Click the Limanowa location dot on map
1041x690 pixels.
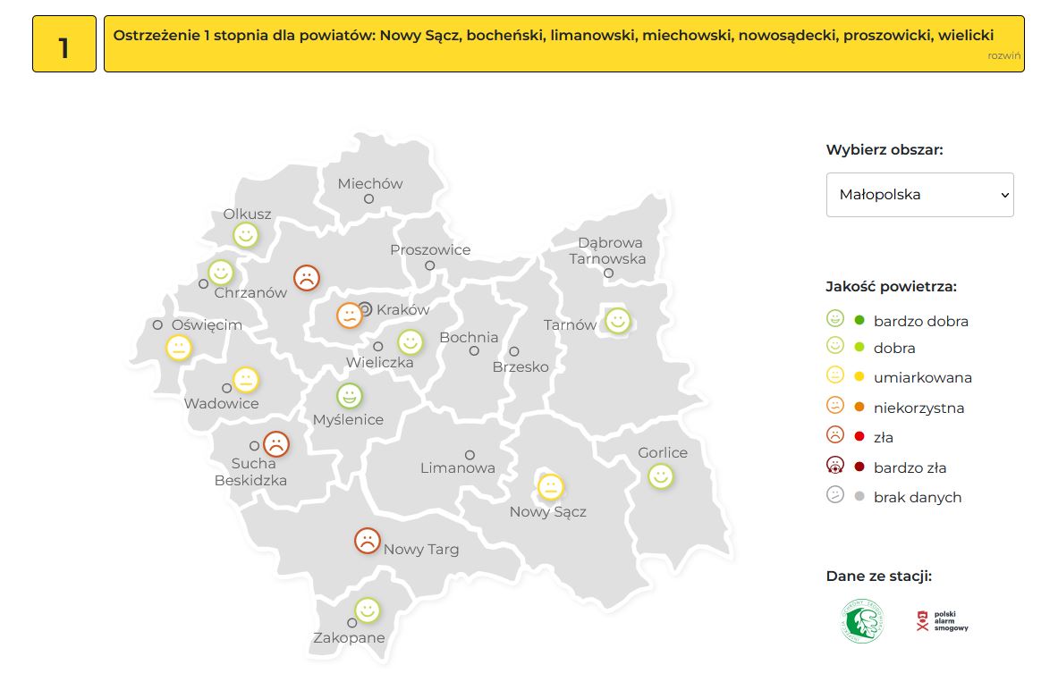coord(470,455)
